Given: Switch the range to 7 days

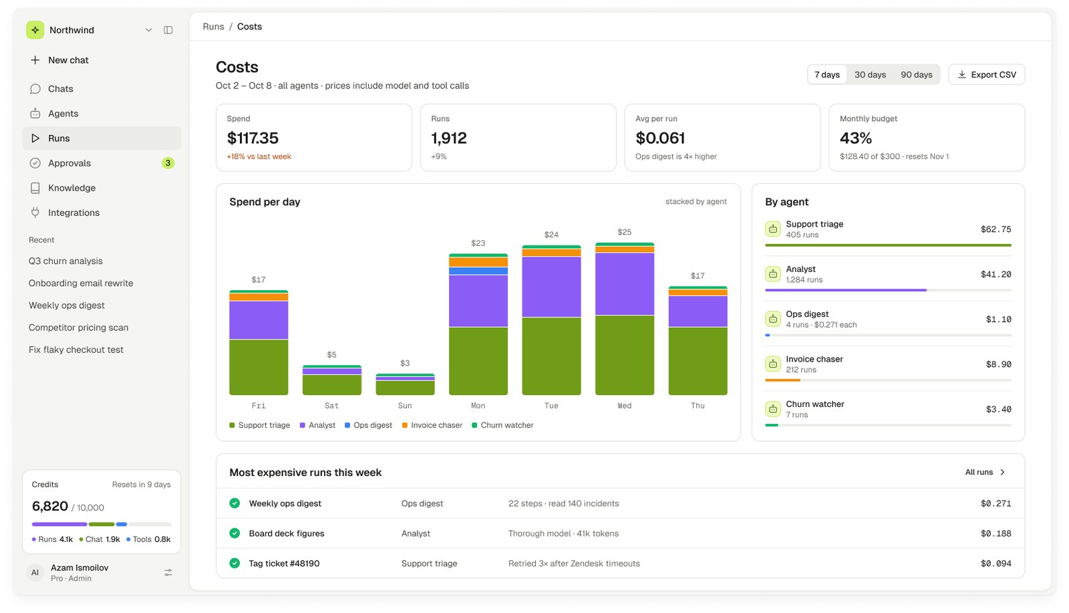Looking at the screenshot, I should [x=827, y=75].
